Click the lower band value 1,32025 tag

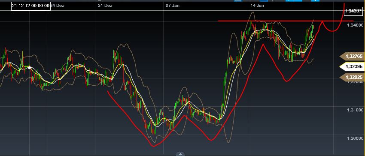click(x=352, y=77)
